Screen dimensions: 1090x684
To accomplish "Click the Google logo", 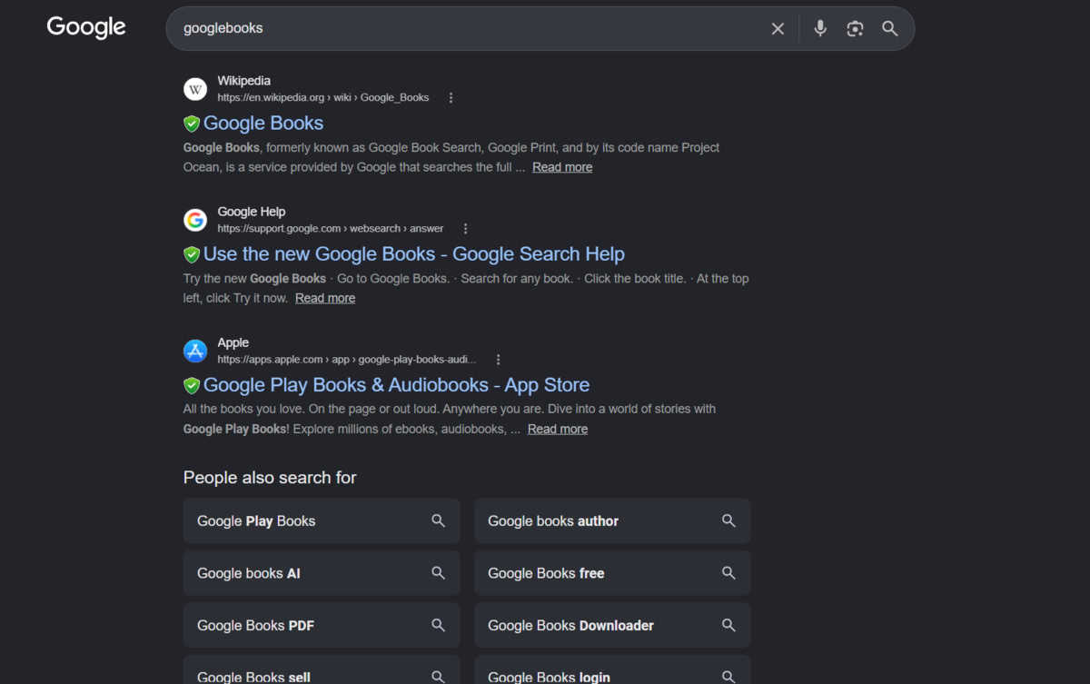I will 86,27.
